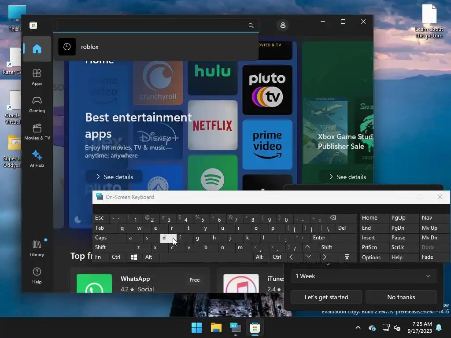This screenshot has width=451, height=338.
Task: Click the On-Screen Keyboard title bar icon
Action: [x=100, y=197]
